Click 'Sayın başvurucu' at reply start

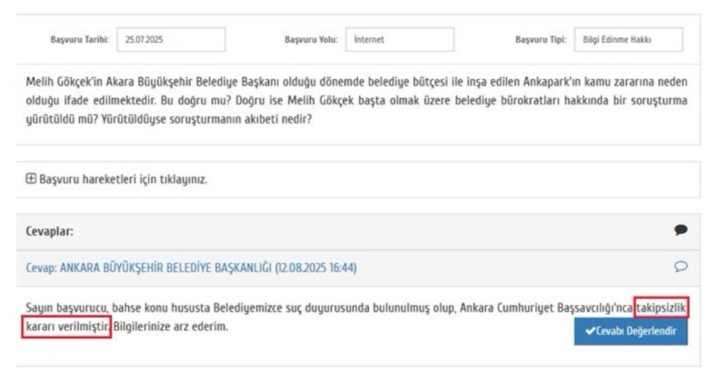67,308
